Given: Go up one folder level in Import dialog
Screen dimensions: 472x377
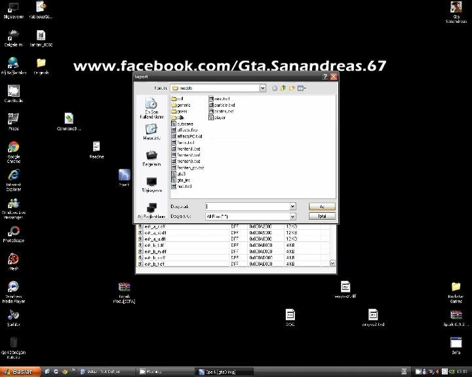Looking at the screenshot, I should (x=283, y=88).
